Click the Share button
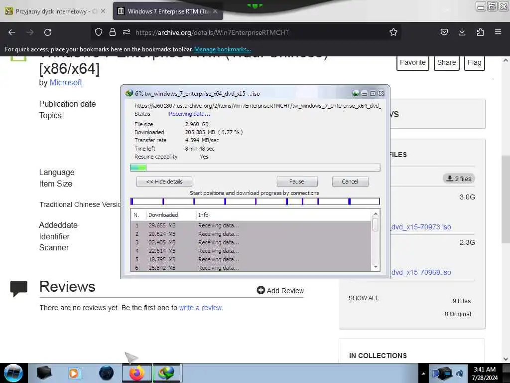This screenshot has height=383, width=510. click(447, 62)
